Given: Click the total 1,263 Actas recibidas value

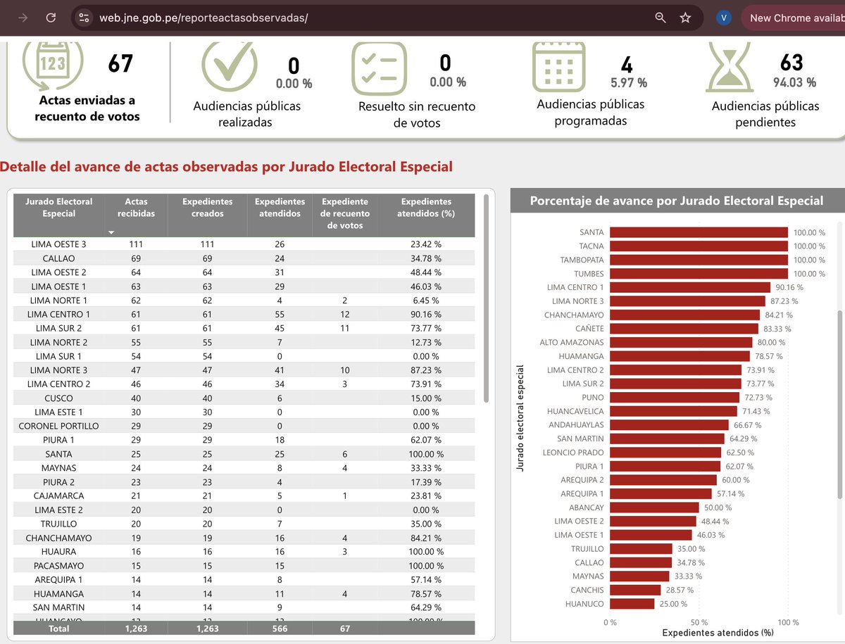Looking at the screenshot, I should pyautogui.click(x=136, y=629).
